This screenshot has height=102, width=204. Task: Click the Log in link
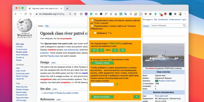click(184, 20)
